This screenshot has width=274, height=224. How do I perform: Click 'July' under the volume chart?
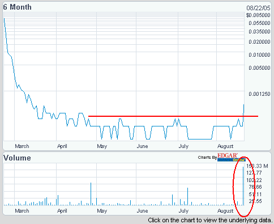tap(183, 211)
